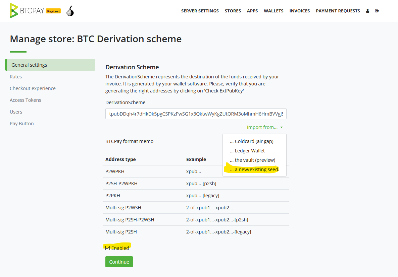The width and height of the screenshot is (398, 277).
Task: Click the sign out icon
Action: pyautogui.click(x=377, y=11)
